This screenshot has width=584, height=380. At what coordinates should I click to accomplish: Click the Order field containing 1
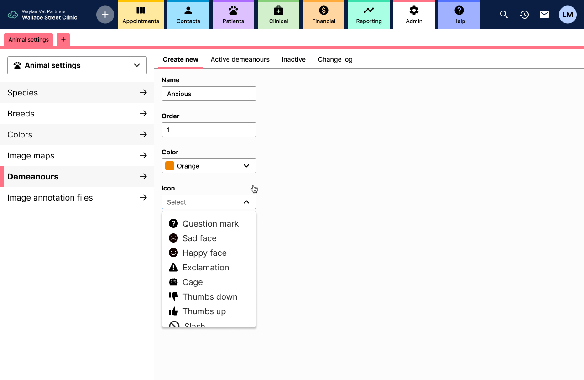[x=209, y=130]
